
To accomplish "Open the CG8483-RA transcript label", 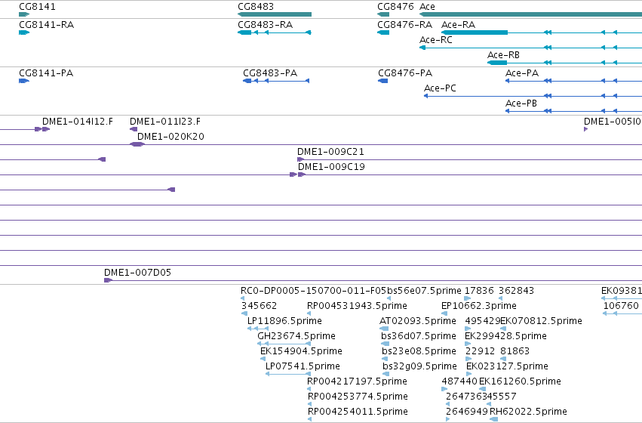I will click(x=266, y=25).
